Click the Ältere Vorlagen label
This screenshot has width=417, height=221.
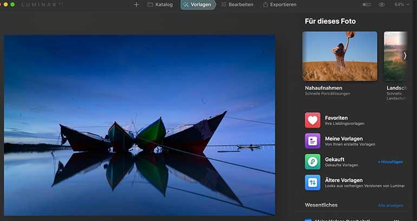pos(343,180)
